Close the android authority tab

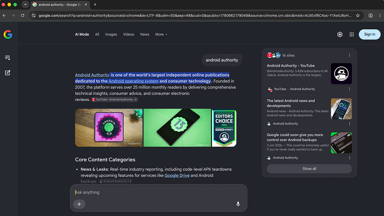pos(86,5)
